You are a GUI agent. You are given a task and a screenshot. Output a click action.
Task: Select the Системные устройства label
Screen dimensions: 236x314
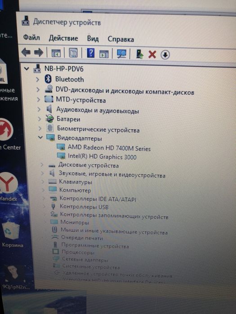(x=91, y=267)
